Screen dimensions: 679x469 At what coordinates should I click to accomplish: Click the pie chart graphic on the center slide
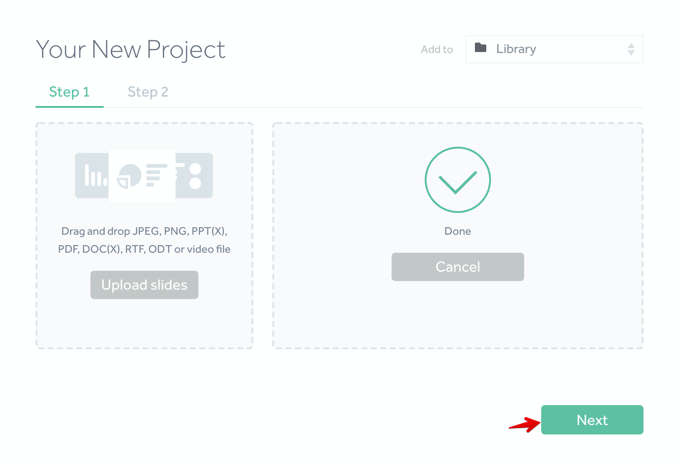129,176
